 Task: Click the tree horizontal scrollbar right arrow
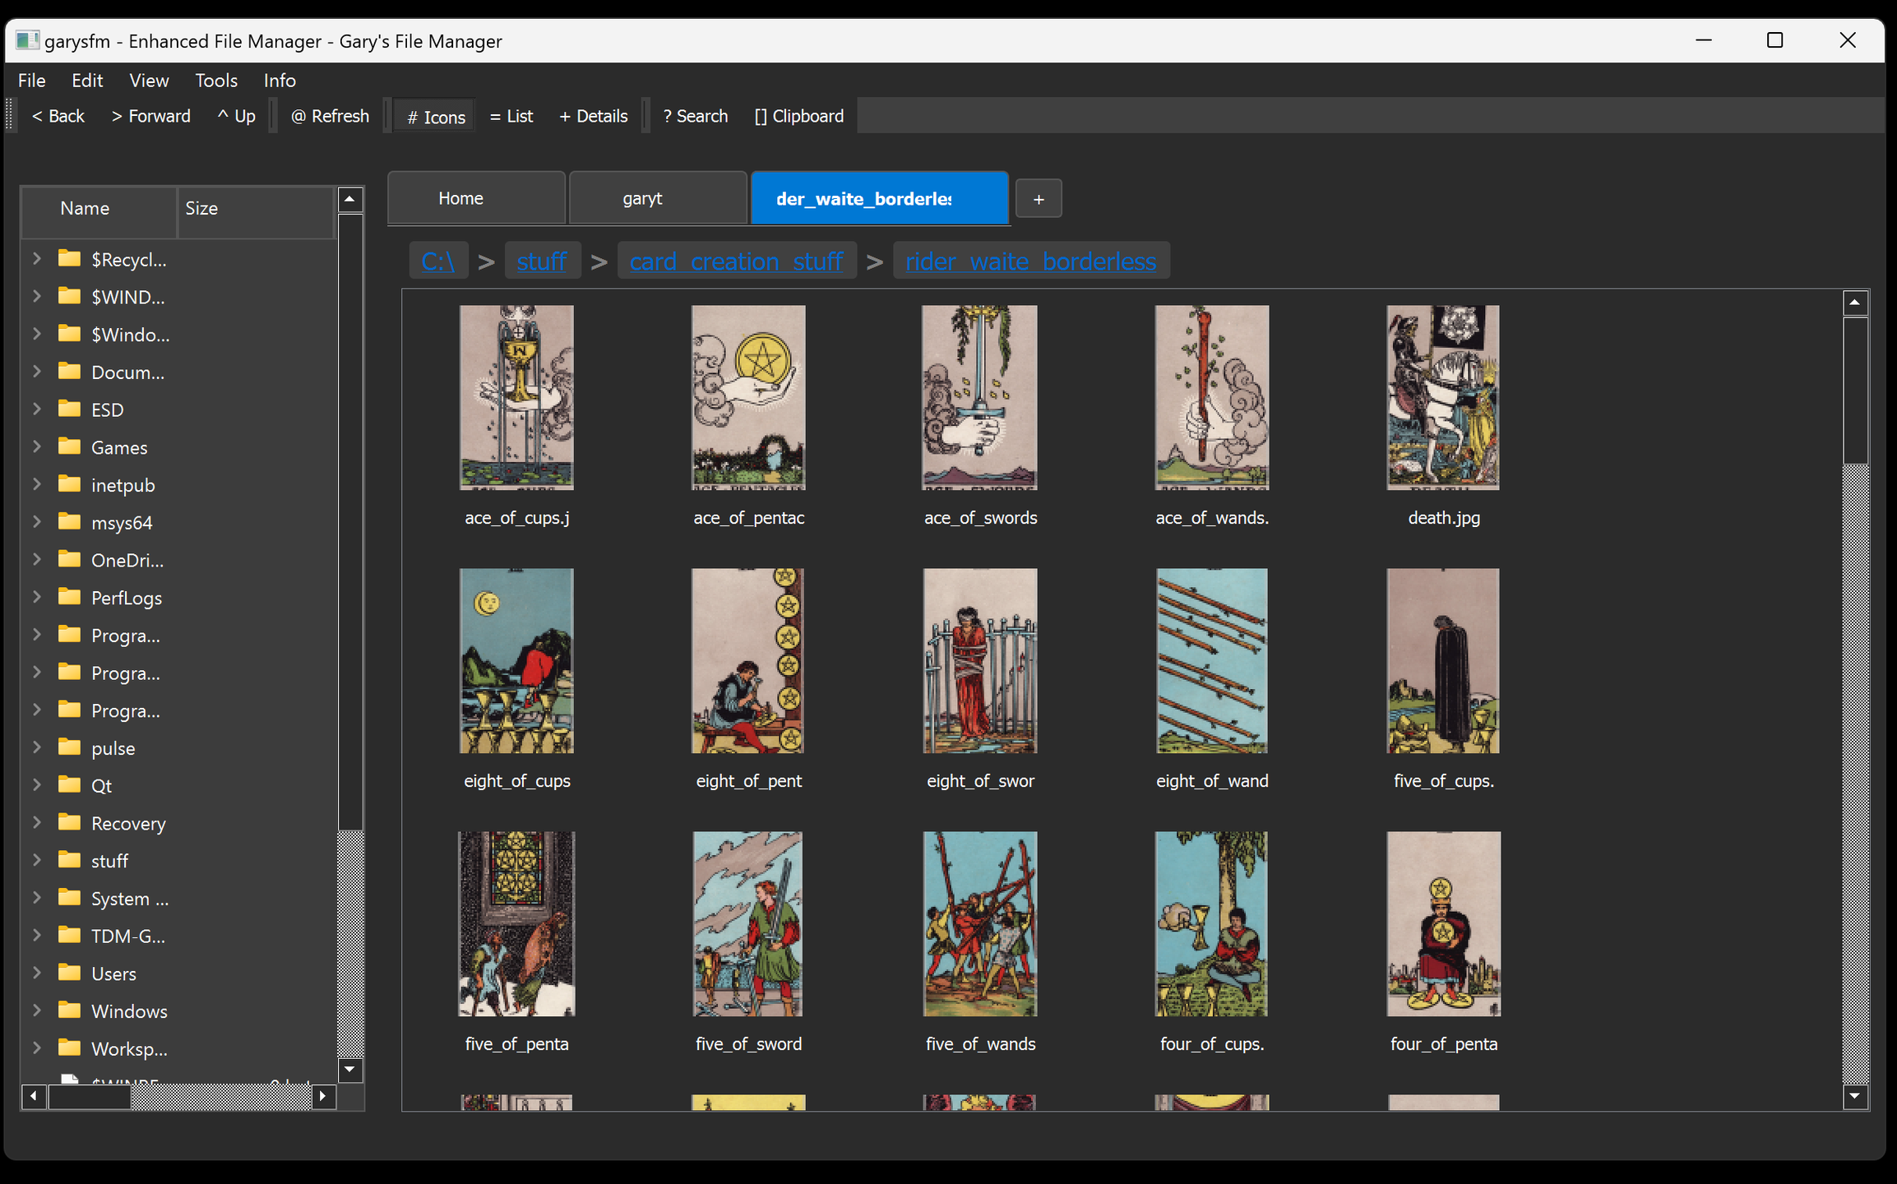coord(323,1095)
